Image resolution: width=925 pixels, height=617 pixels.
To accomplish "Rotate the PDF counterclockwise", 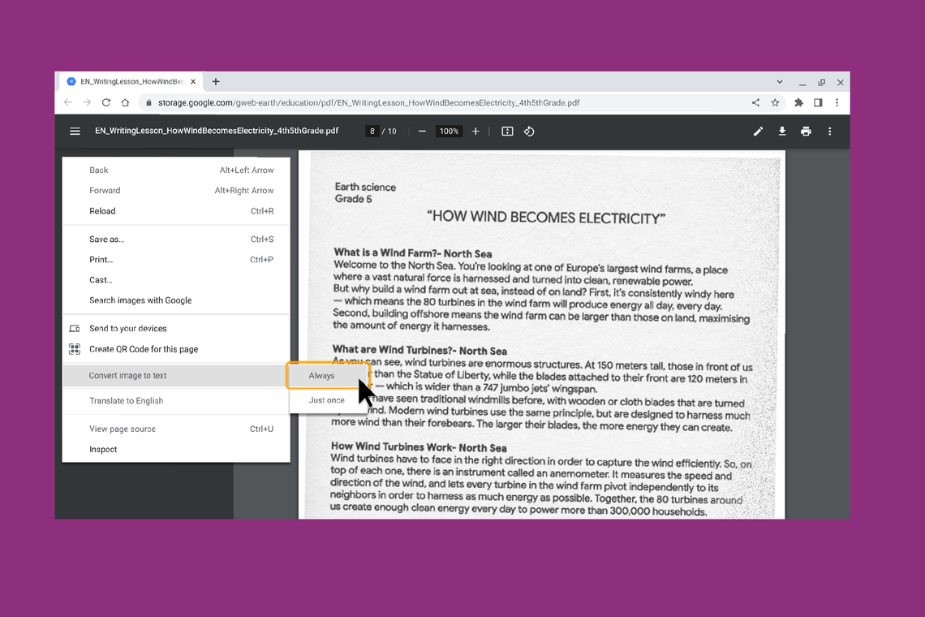I will click(529, 132).
